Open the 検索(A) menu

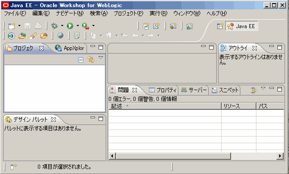coord(99,13)
